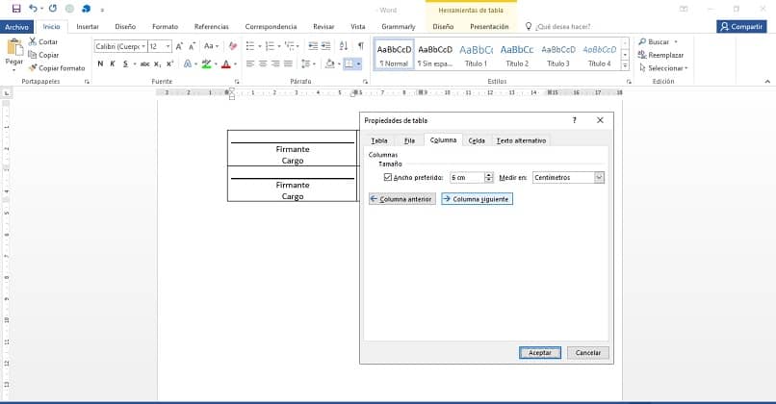The image size is (776, 404).
Task: Open the font color red A dropdown
Action: [x=236, y=64]
